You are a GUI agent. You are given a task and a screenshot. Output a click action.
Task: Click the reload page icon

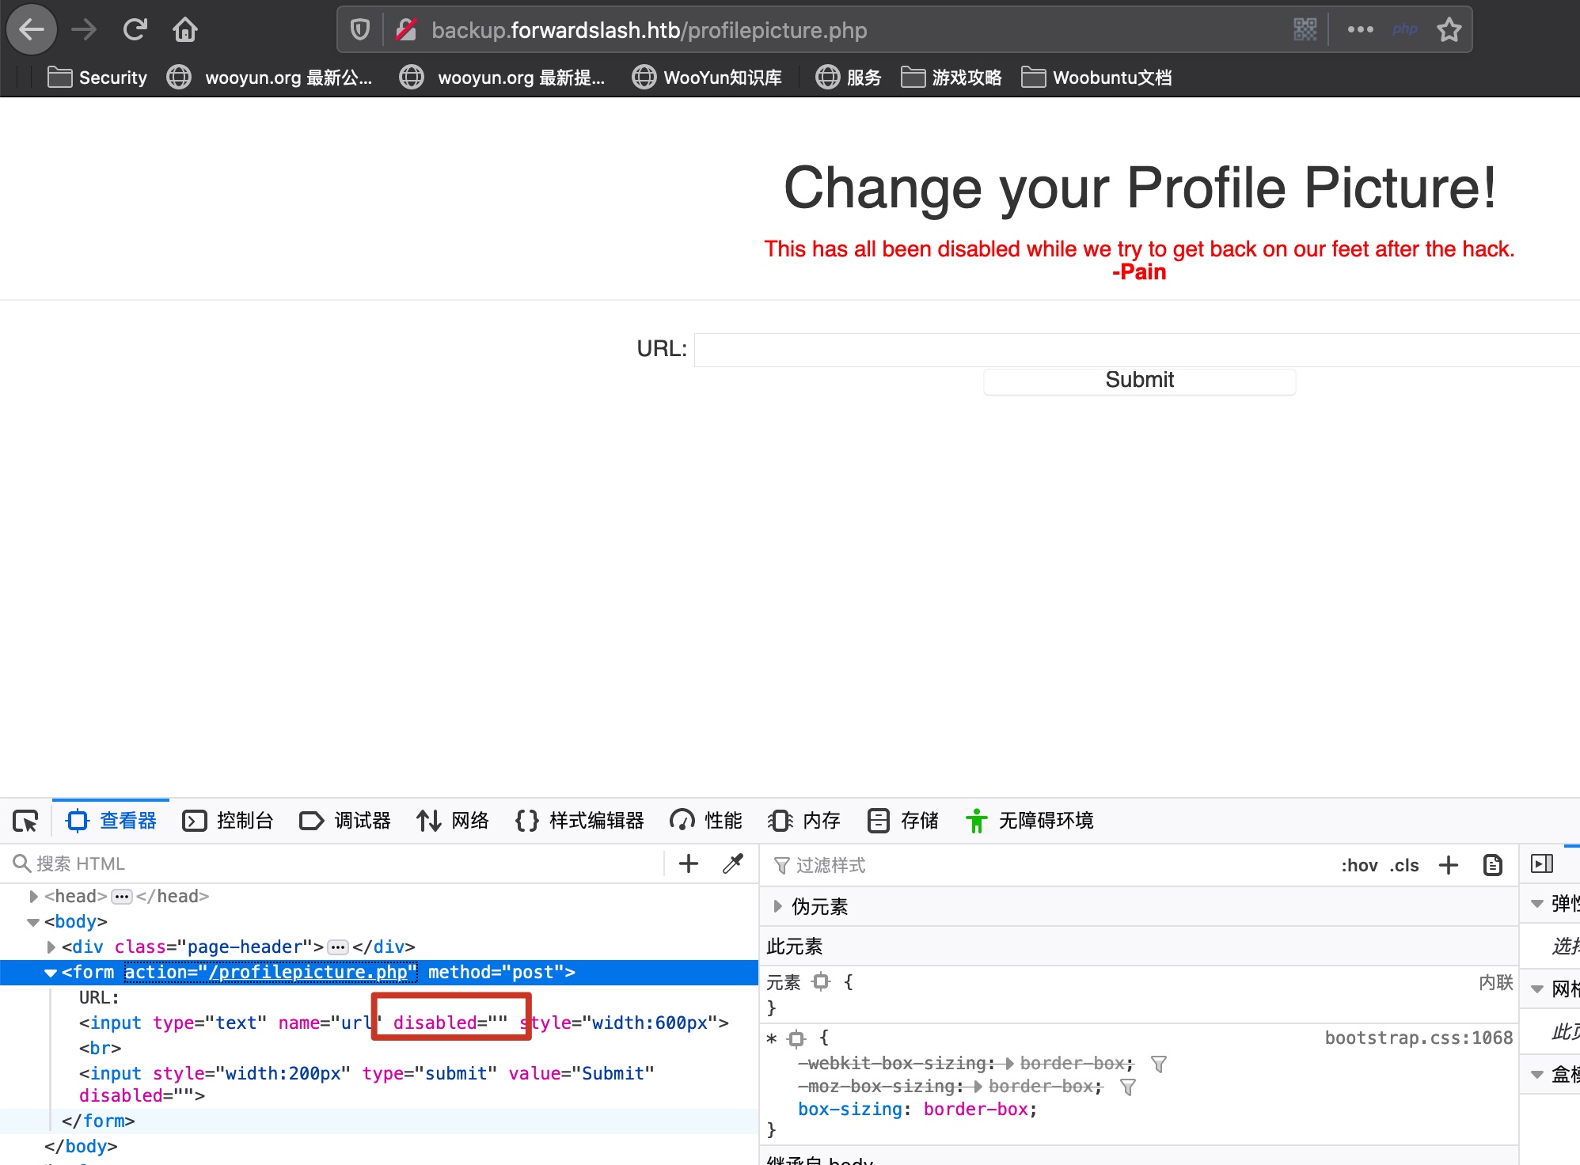click(x=135, y=30)
